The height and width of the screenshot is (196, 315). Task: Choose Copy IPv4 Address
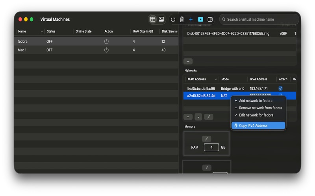258,125
